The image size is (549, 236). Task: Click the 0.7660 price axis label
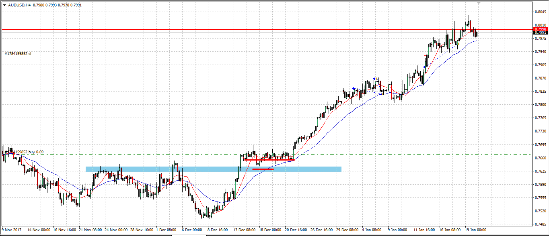(x=541, y=158)
